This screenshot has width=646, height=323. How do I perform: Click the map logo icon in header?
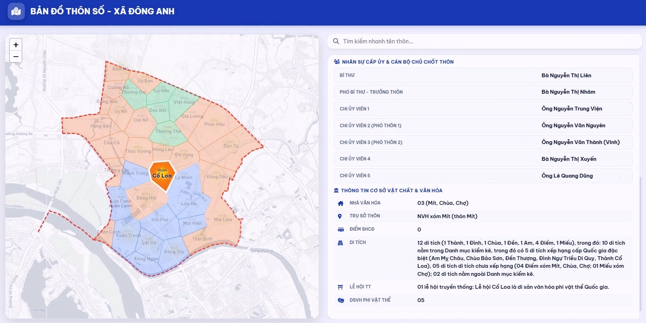pos(16,11)
